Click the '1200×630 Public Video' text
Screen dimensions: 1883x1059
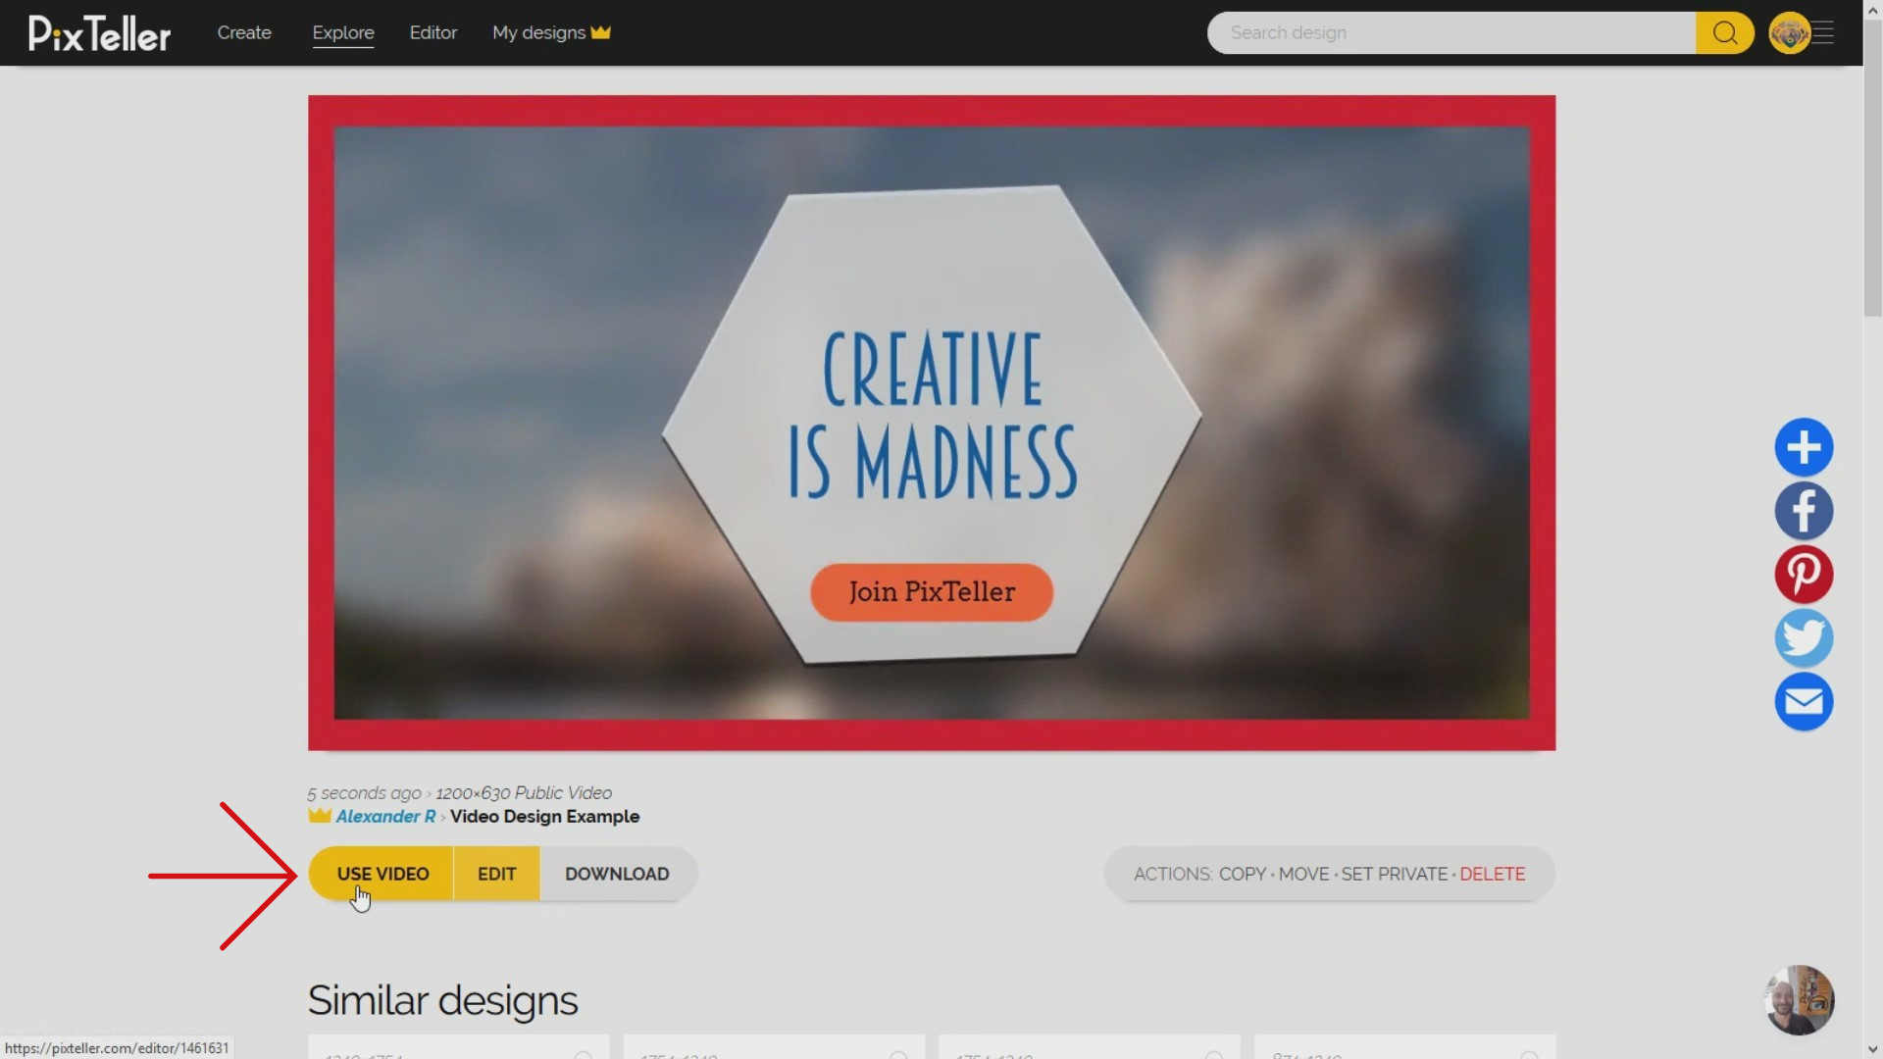pos(524,793)
